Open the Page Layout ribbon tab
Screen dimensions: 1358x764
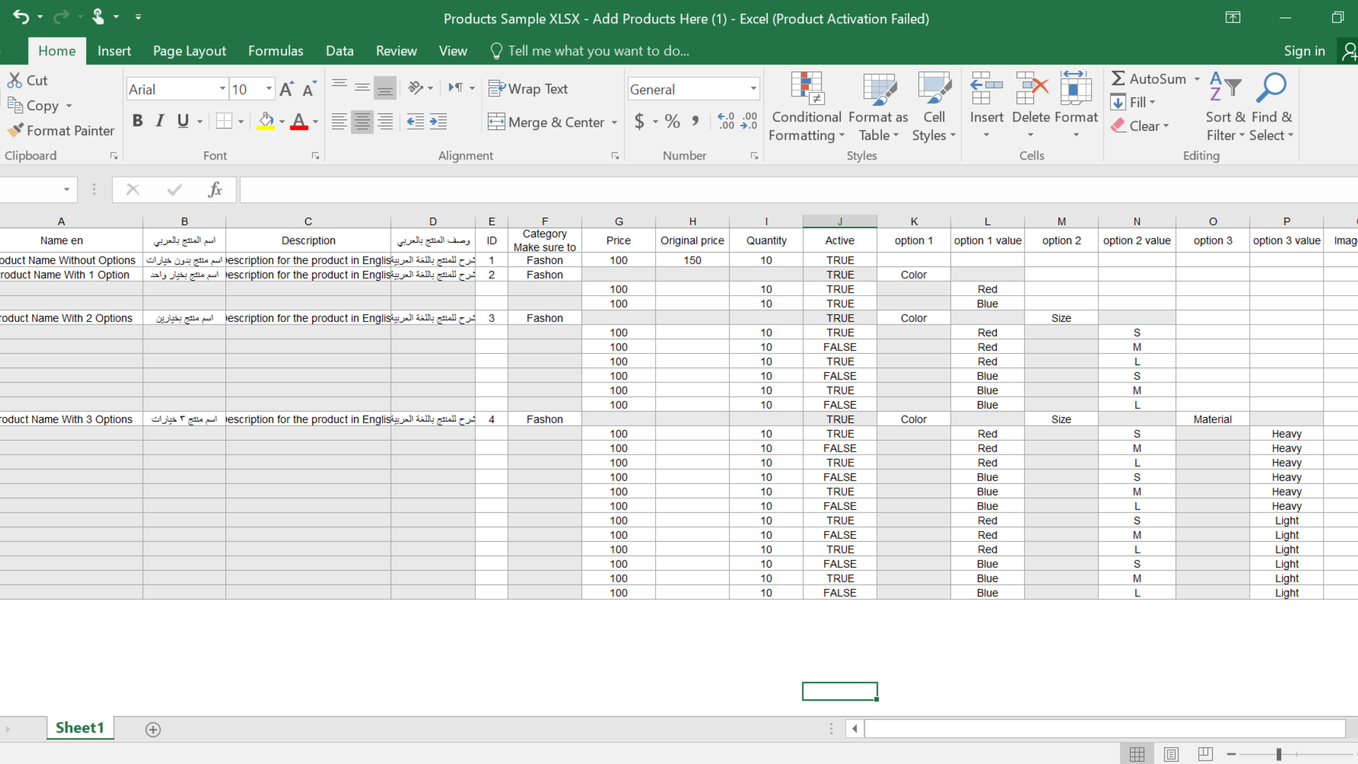tap(189, 51)
